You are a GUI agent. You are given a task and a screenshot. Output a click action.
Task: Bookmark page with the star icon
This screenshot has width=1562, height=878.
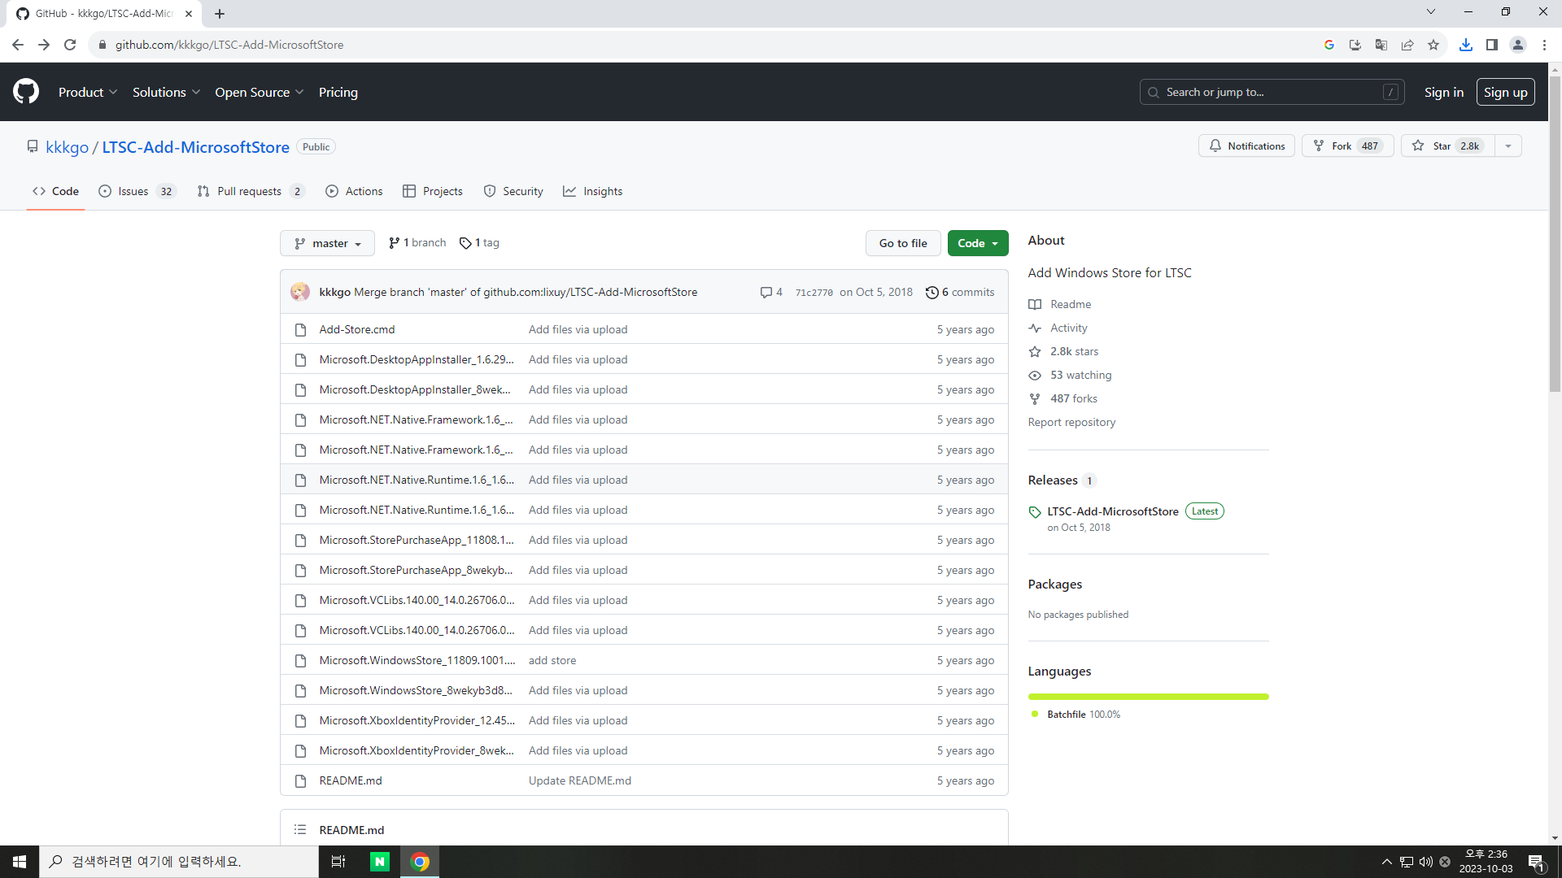coord(1433,45)
